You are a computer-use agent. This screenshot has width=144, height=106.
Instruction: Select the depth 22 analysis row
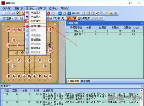tap(70, 103)
